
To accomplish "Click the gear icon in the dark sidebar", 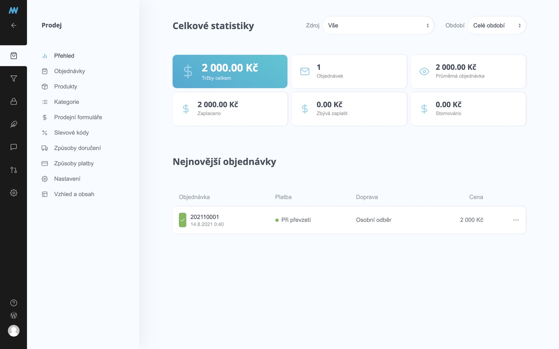I will (x=13, y=193).
